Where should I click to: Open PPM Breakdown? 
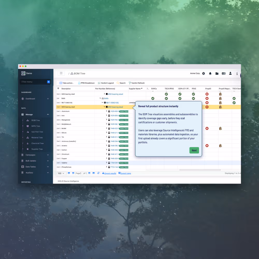(x=86, y=83)
